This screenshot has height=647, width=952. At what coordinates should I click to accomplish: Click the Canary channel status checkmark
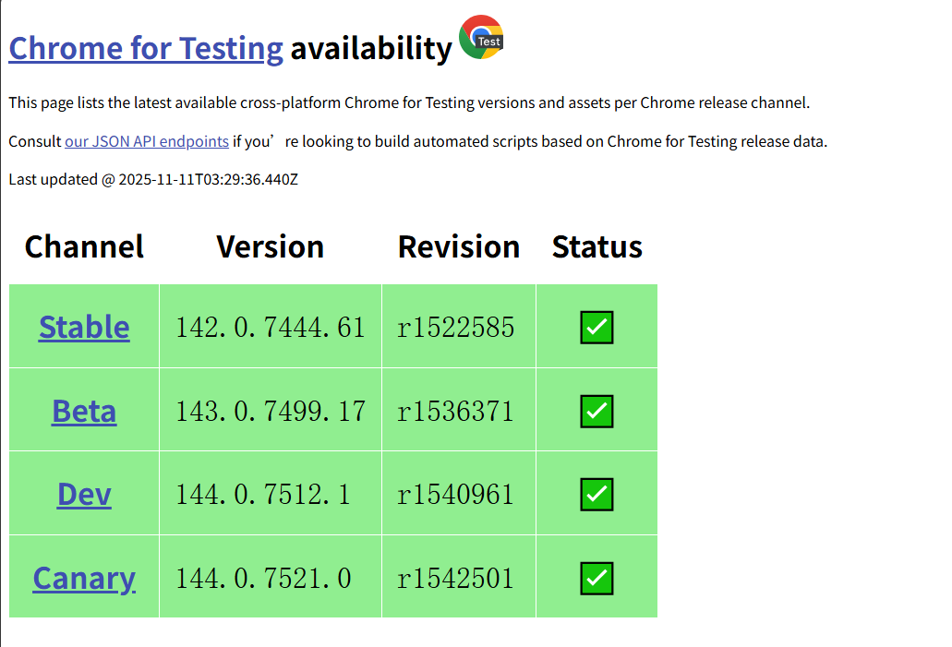click(597, 579)
